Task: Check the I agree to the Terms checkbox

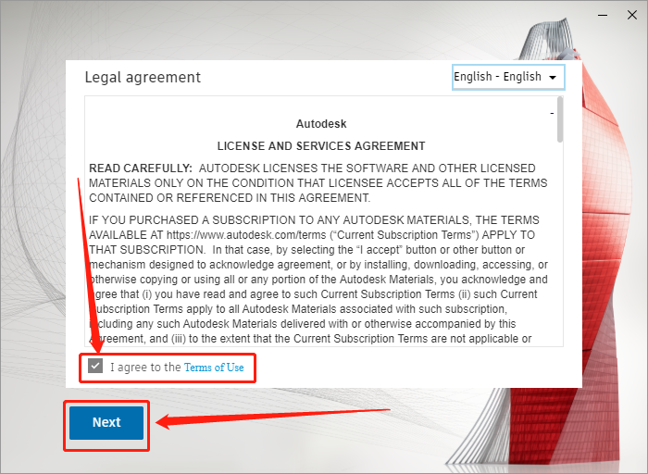Action: [95, 366]
